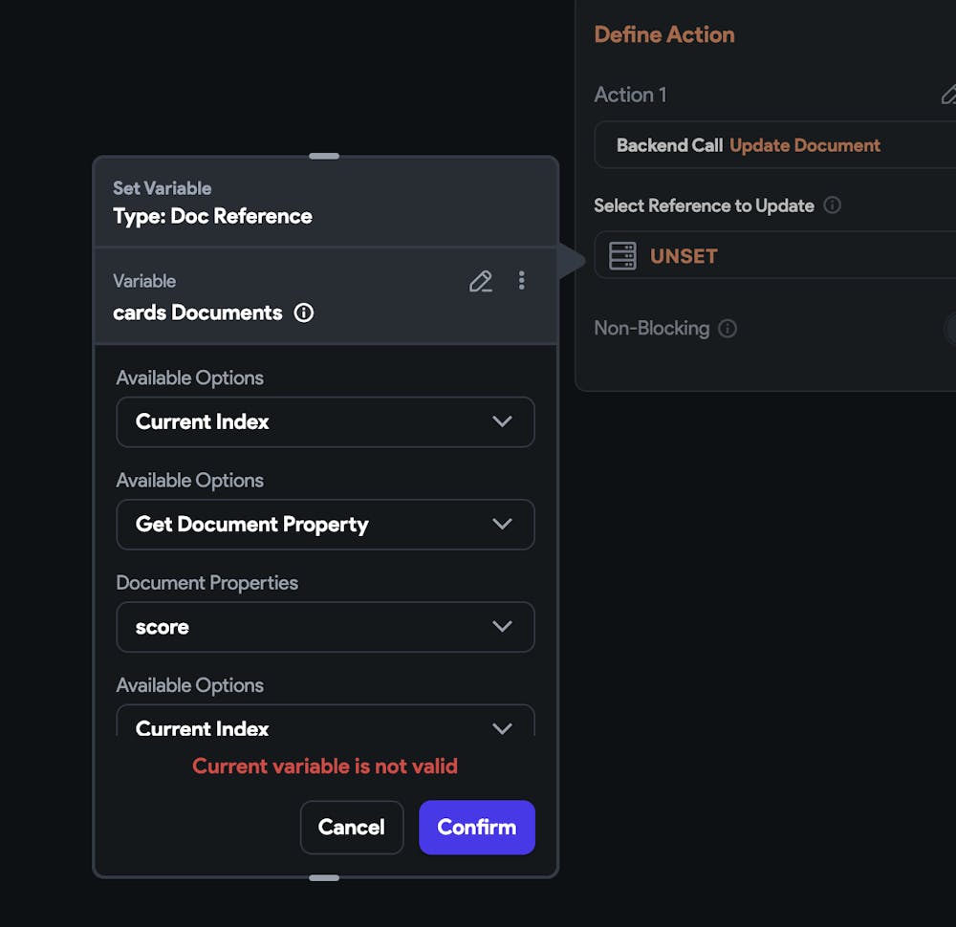Screen dimensions: 956x927
Task: Open the kebab menu beside the variable edit pencil
Action: click(x=522, y=281)
